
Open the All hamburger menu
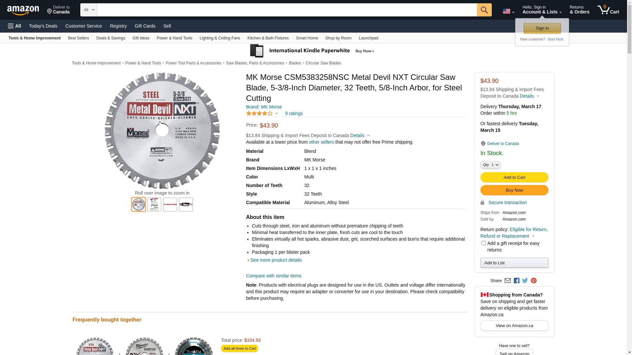pyautogui.click(x=14, y=26)
